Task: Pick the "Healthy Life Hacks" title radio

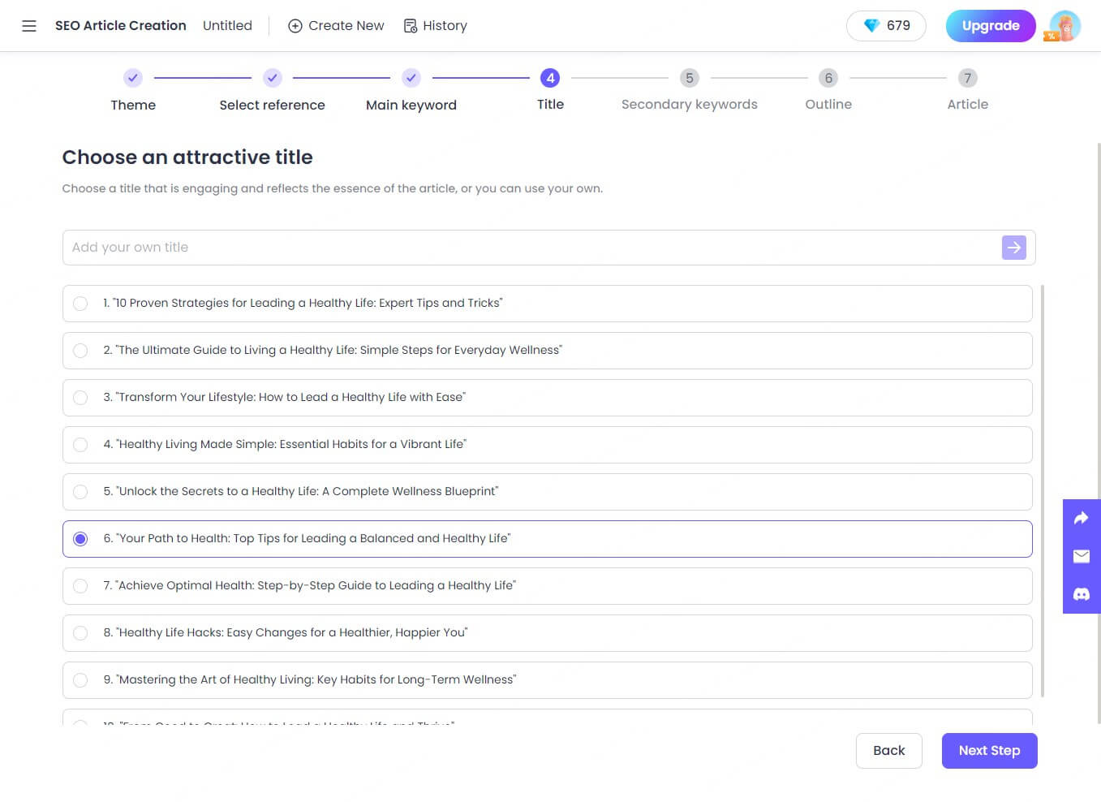Action: [80, 633]
